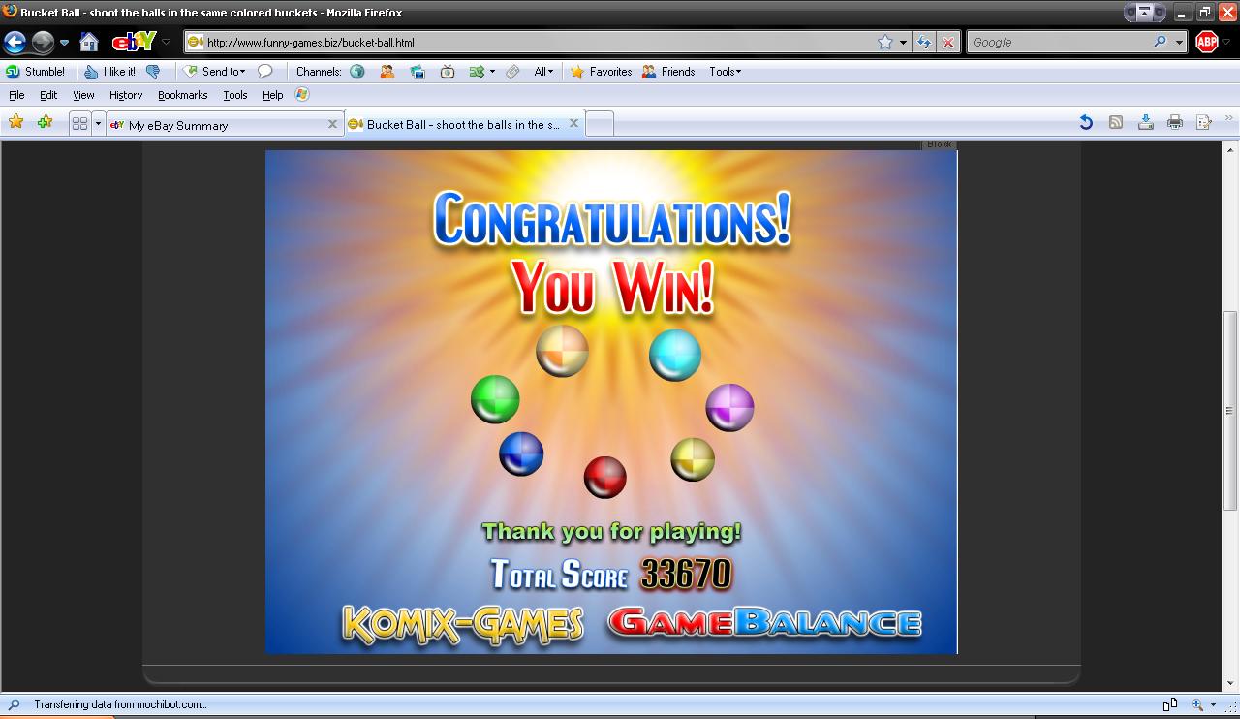Bookmark the page with the address bar star
This screenshot has height=719, width=1240.
(884, 42)
